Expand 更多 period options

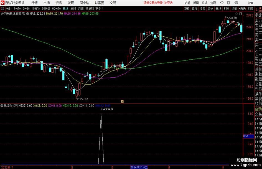(x=100, y=9)
